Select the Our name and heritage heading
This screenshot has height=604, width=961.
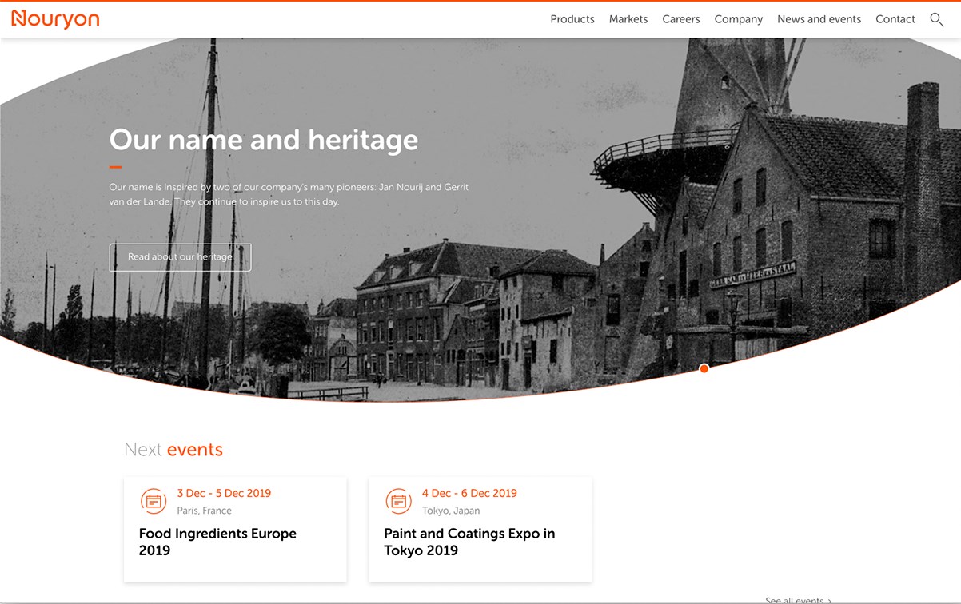click(264, 140)
